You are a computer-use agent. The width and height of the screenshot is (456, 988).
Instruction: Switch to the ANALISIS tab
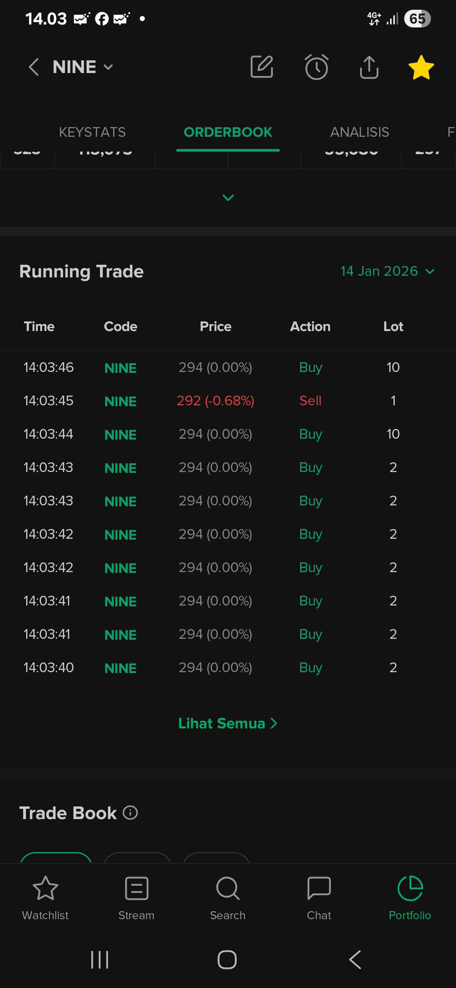pyautogui.click(x=359, y=132)
